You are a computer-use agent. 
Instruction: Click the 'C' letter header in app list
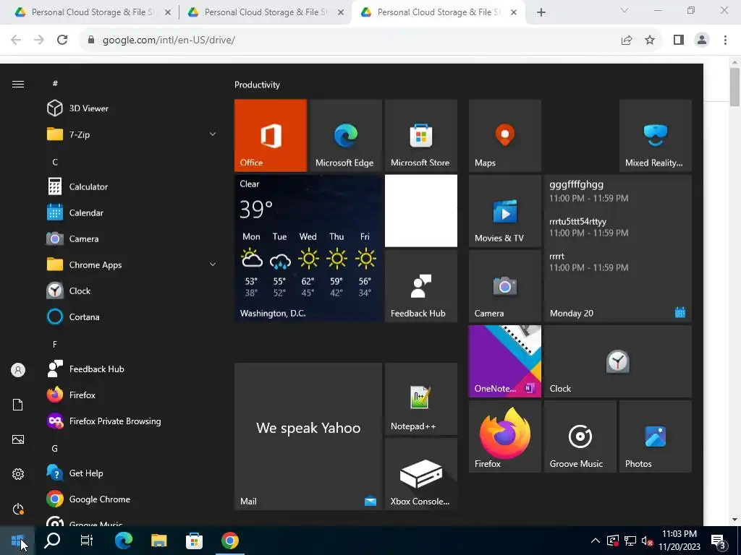click(x=55, y=162)
